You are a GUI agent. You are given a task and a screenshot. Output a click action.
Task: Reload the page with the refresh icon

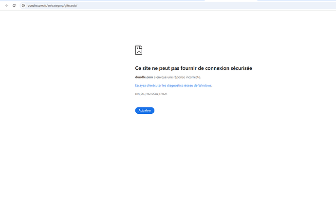[x=14, y=5]
